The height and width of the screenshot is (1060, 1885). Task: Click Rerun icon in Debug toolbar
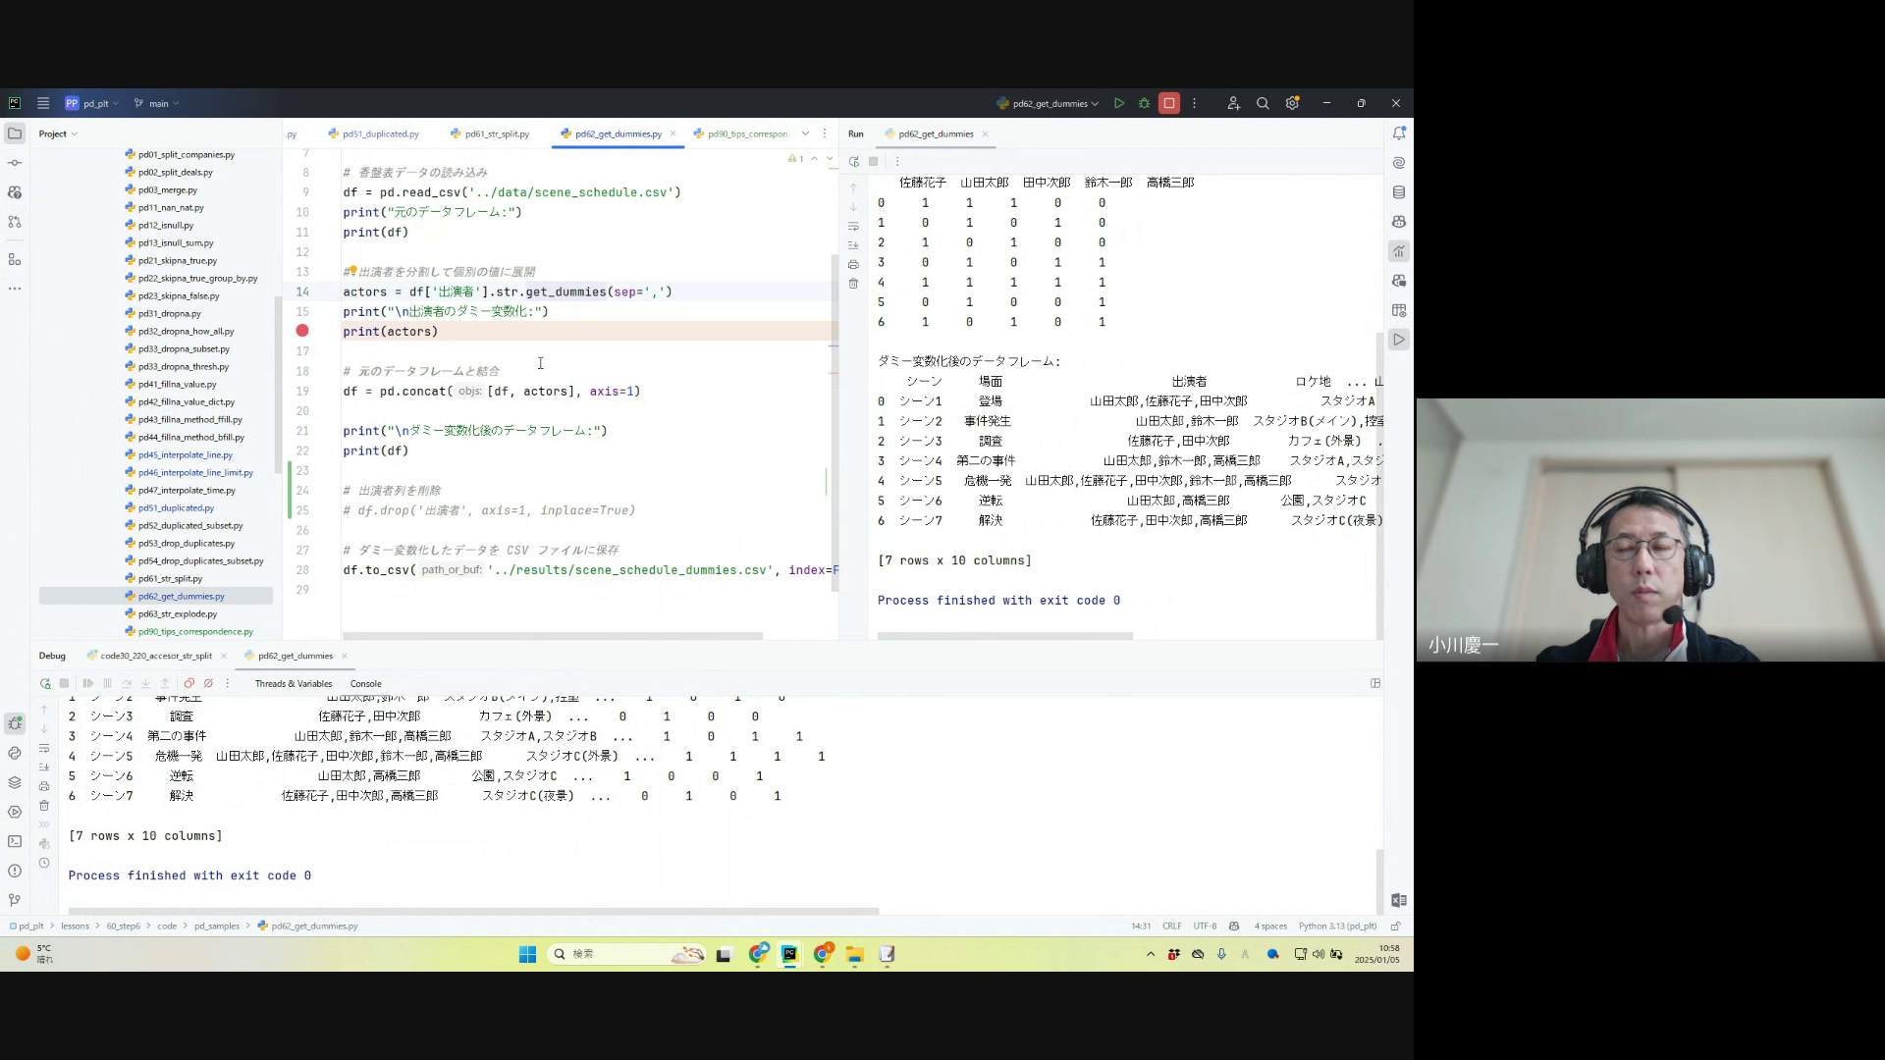coord(45,684)
